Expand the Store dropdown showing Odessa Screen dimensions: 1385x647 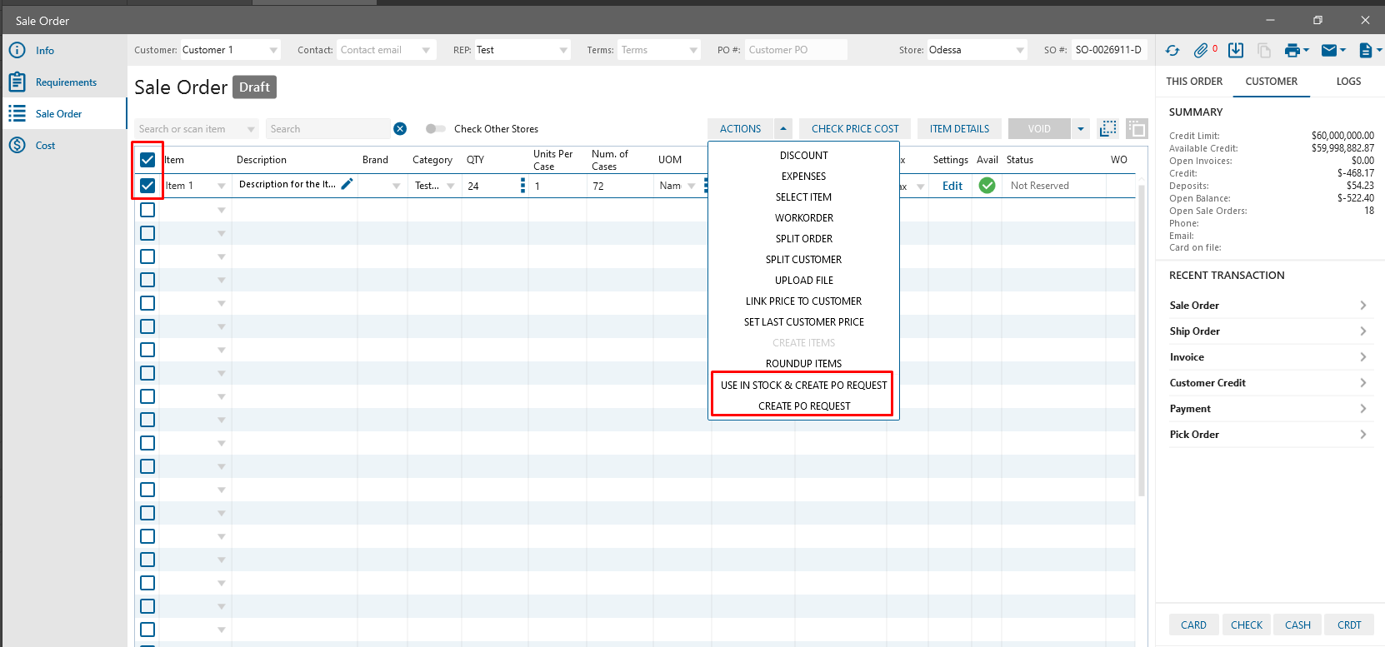coord(1020,51)
